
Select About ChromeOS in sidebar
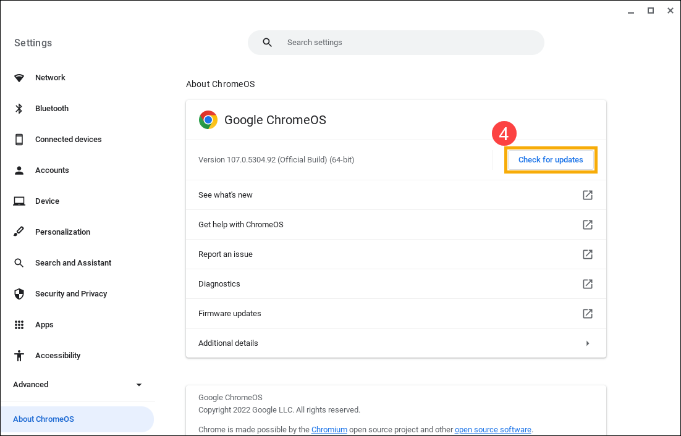tap(77, 419)
